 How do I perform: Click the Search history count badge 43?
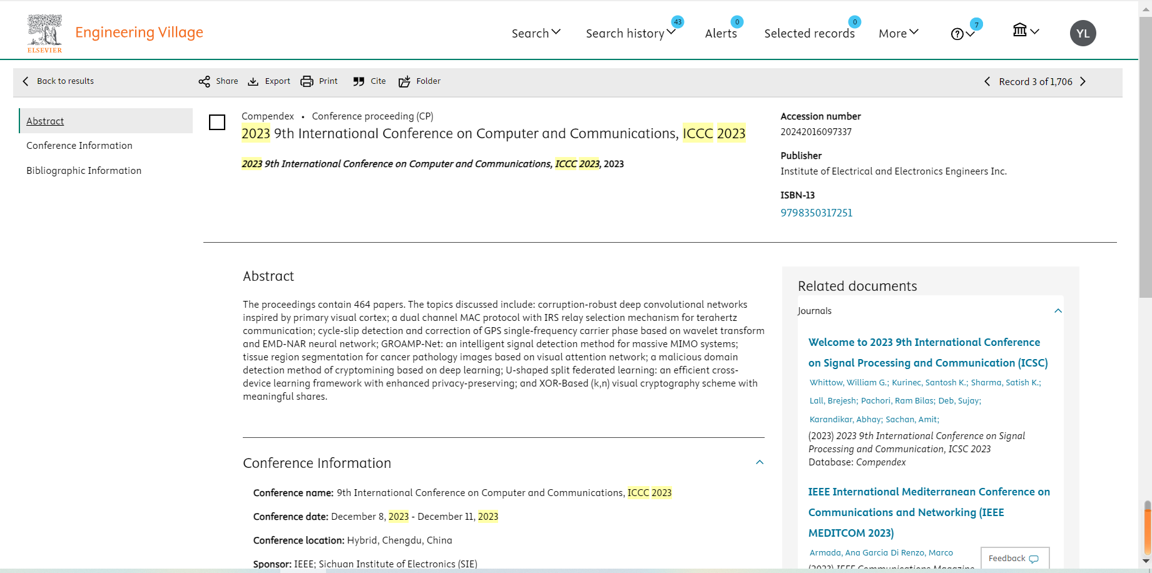(678, 22)
